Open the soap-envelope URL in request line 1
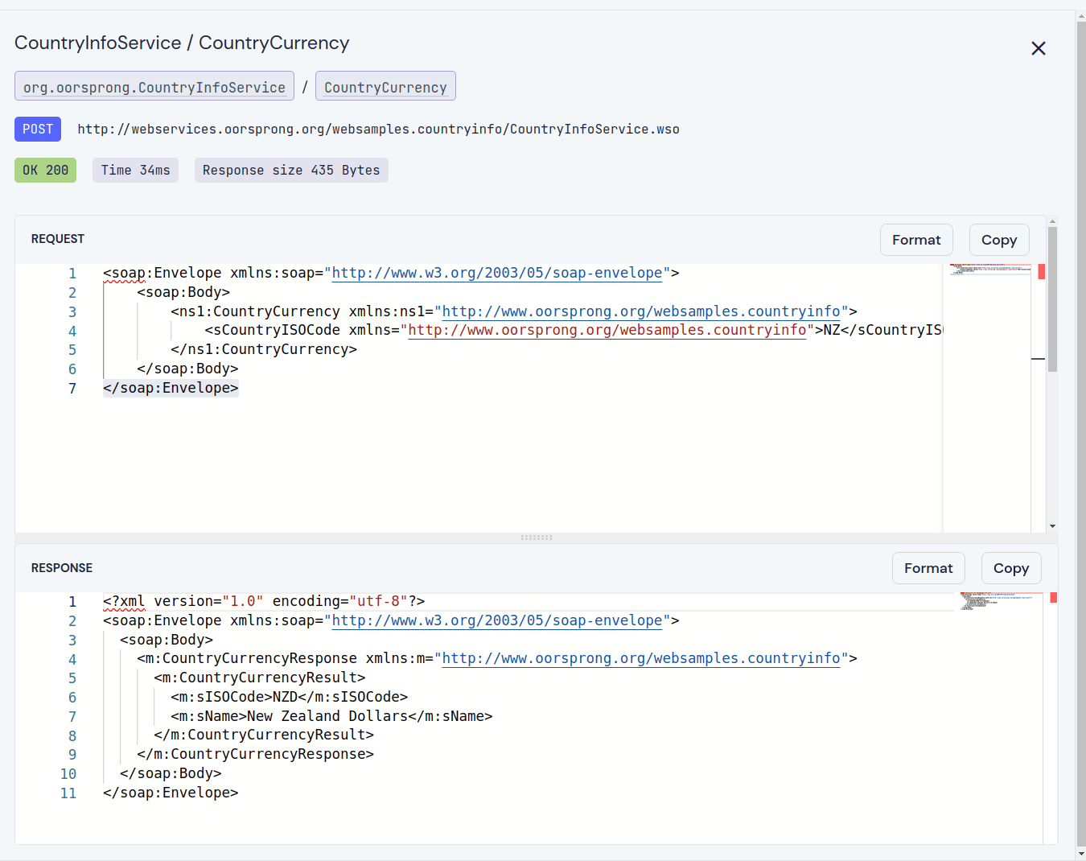This screenshot has width=1086, height=861. (x=497, y=274)
